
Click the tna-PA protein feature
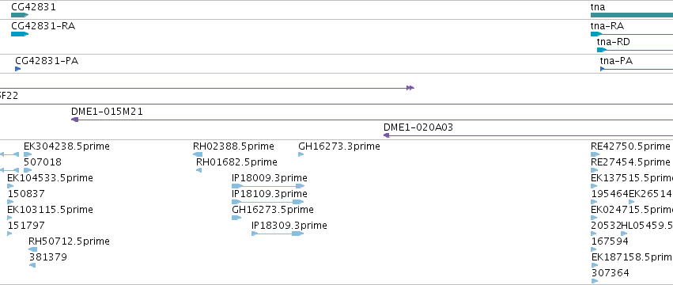coord(637,69)
